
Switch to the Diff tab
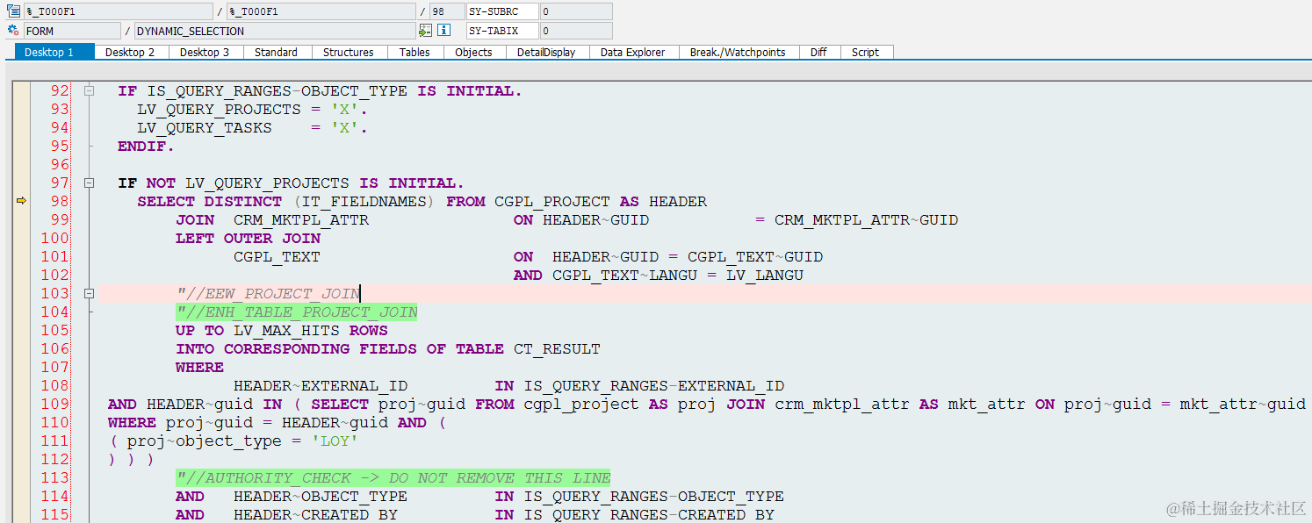tap(818, 53)
